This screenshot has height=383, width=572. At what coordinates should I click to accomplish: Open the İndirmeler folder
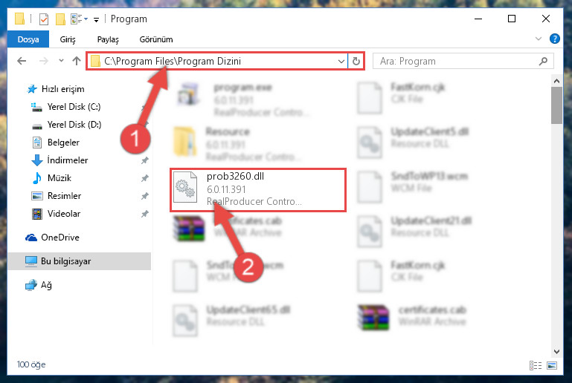(68, 160)
